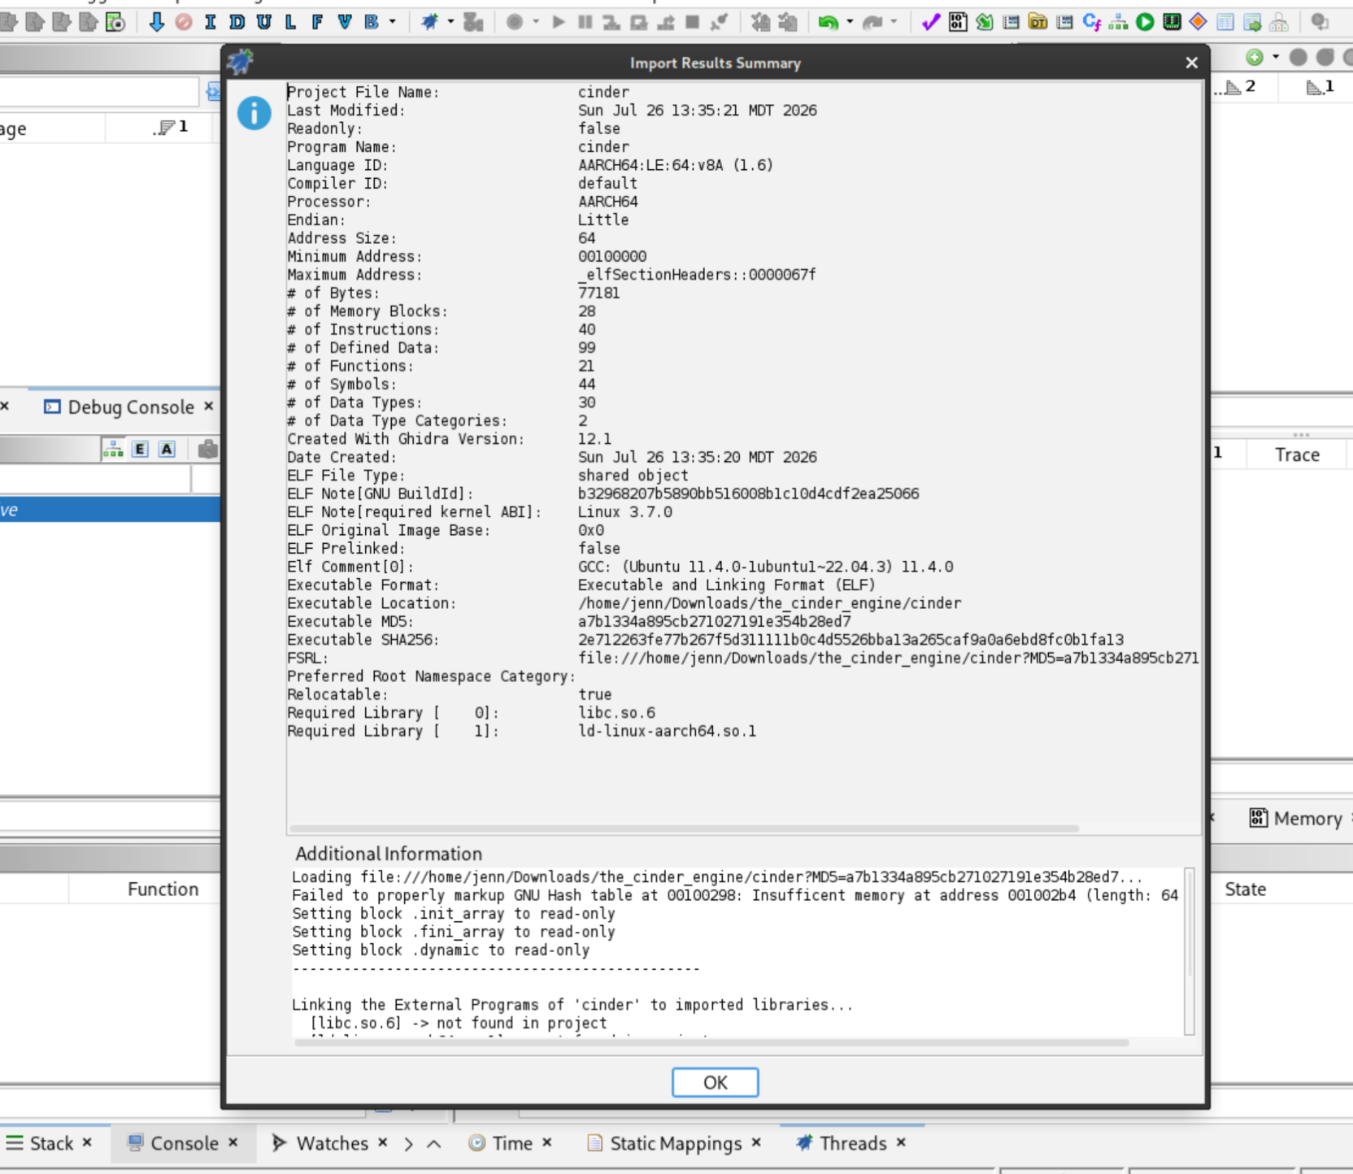Toggle the 'E' elements view icon

click(x=140, y=449)
